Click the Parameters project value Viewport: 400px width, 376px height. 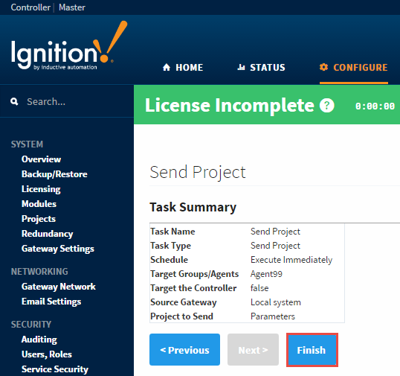[x=273, y=316]
